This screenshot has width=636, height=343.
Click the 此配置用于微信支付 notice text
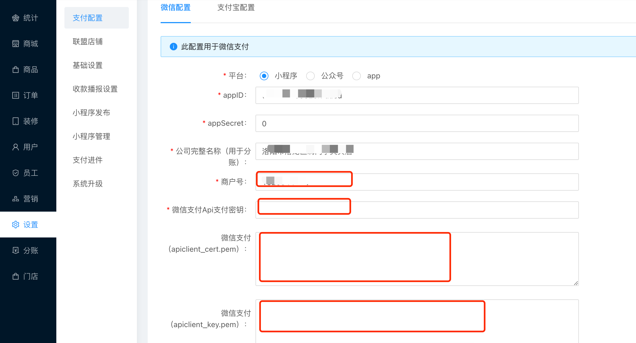tap(215, 47)
